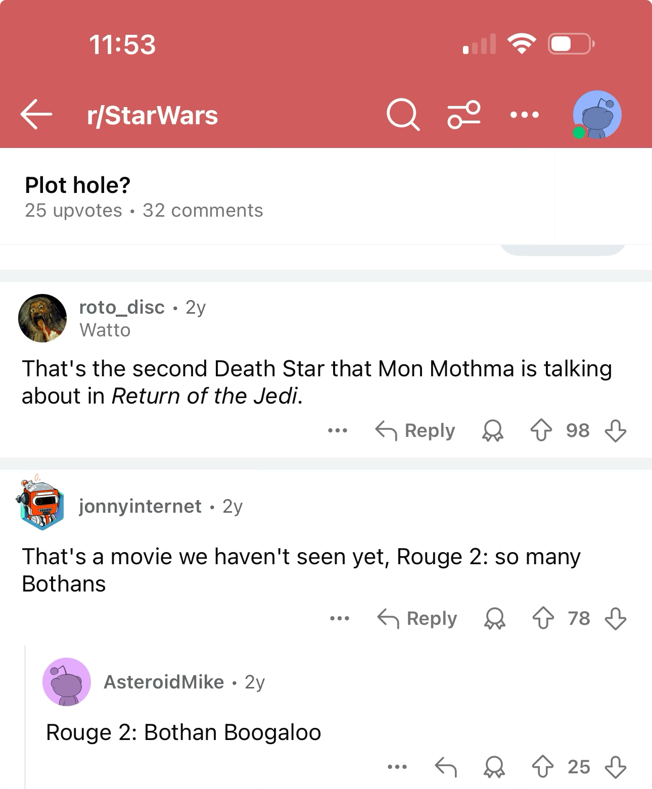
Task: Open more options on jonnyinternet's comment
Action: pos(339,618)
